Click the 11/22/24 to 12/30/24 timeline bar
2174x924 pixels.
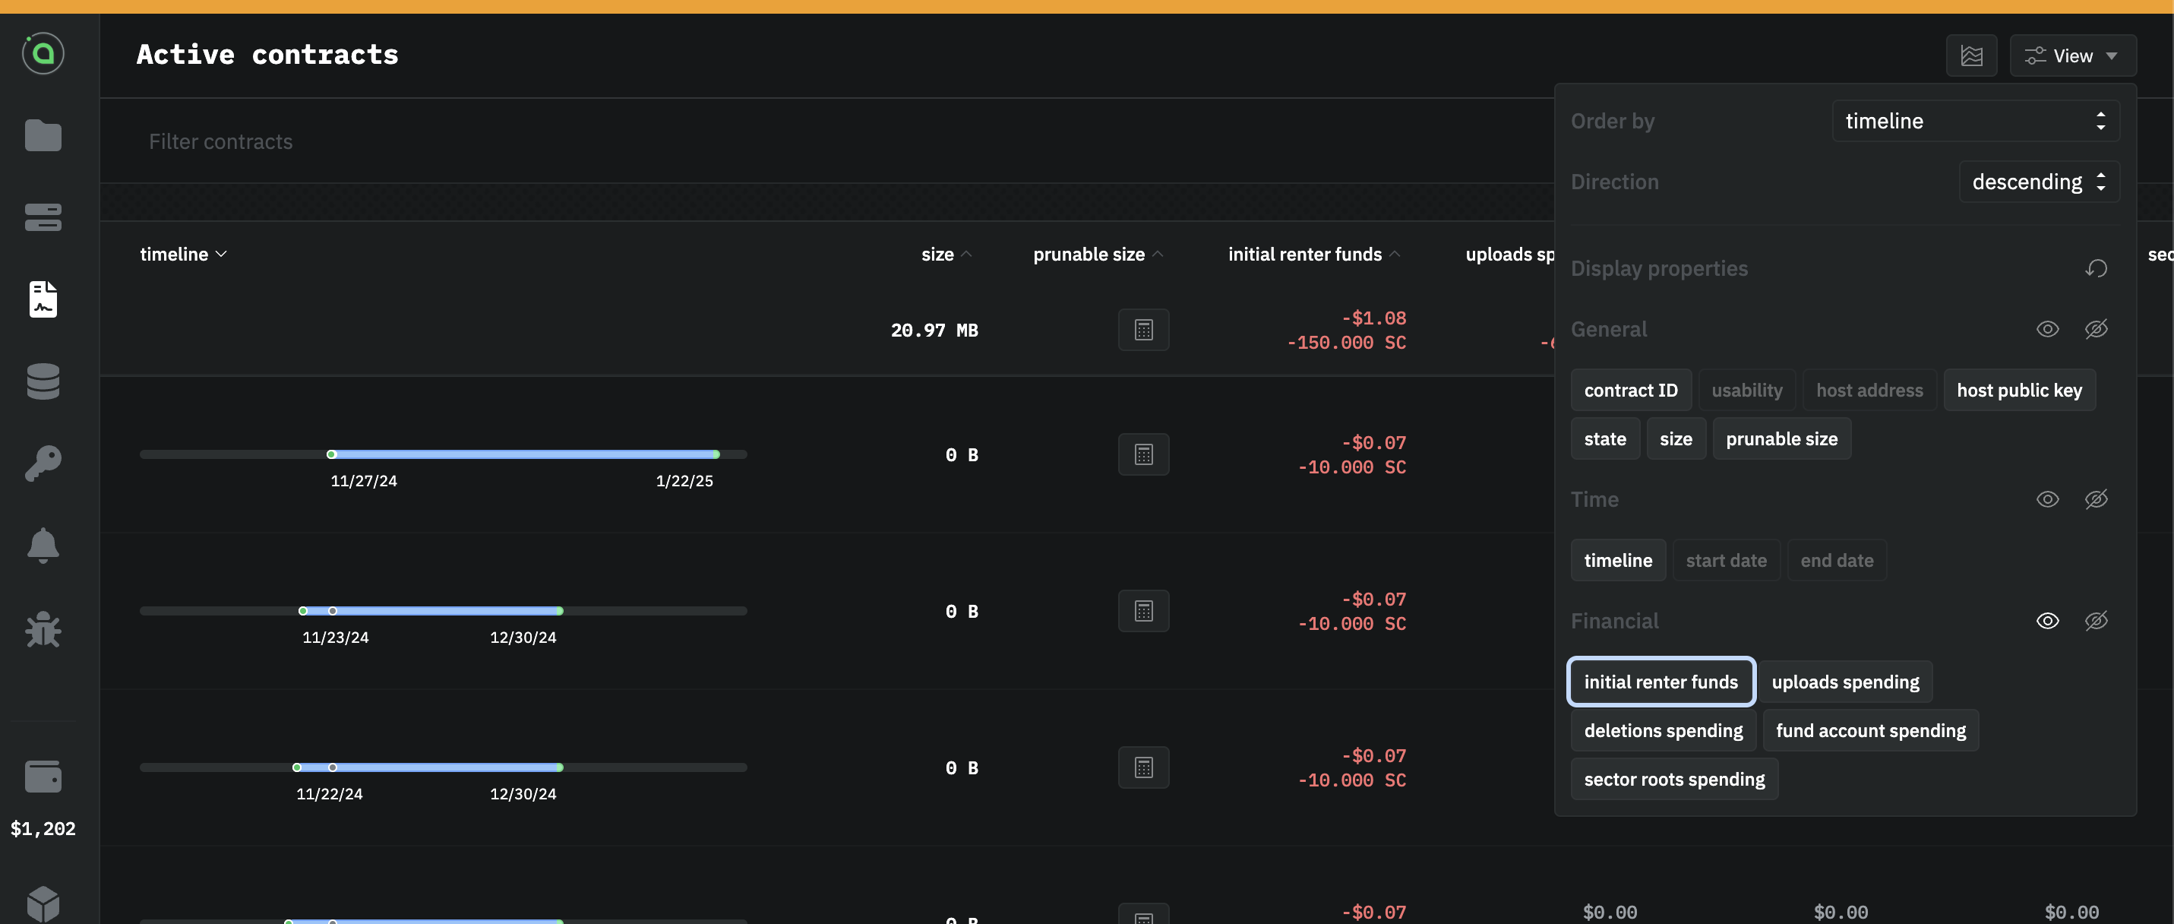pyautogui.click(x=443, y=767)
